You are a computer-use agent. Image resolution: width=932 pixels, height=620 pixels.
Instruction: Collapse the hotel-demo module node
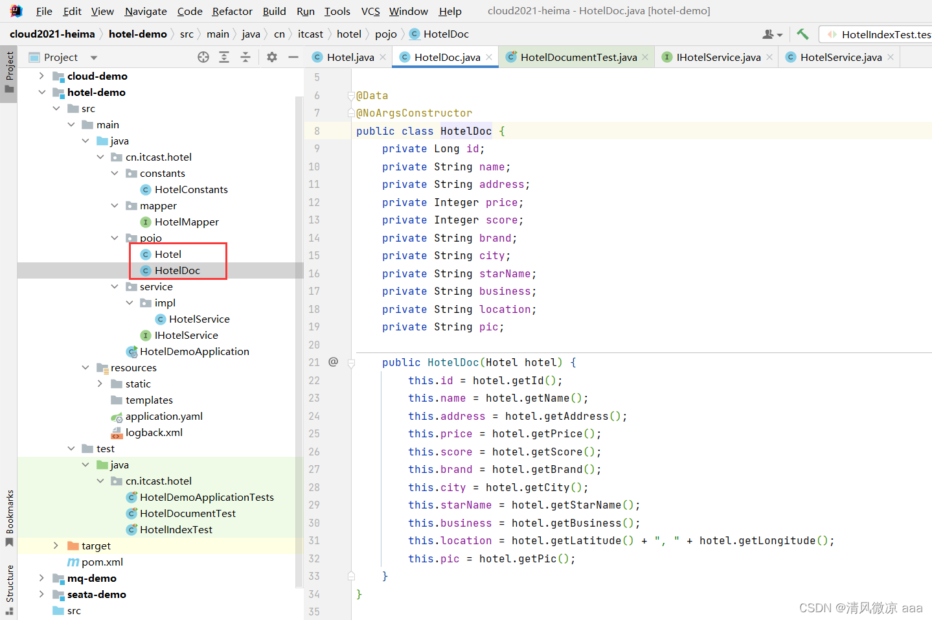tap(41, 92)
